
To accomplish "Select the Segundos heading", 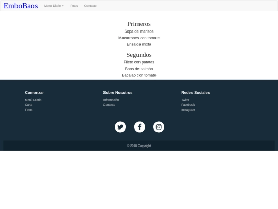I will click(139, 55).
